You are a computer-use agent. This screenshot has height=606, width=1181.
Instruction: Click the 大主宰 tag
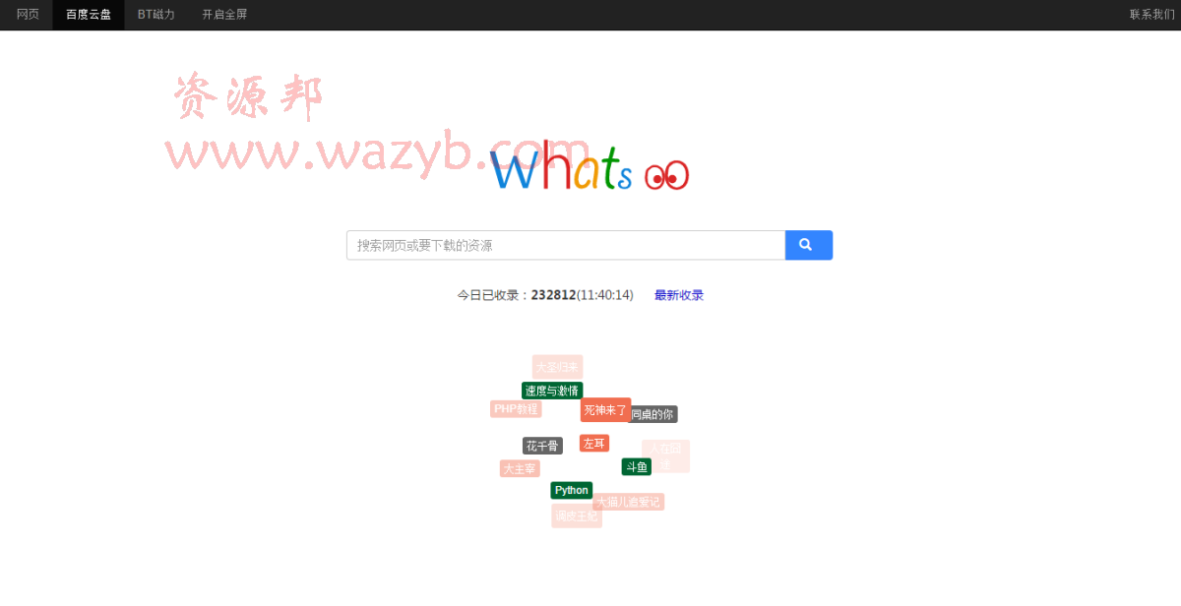click(520, 469)
